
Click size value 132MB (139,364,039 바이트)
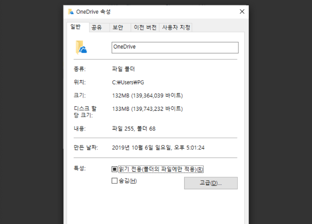[147, 95]
